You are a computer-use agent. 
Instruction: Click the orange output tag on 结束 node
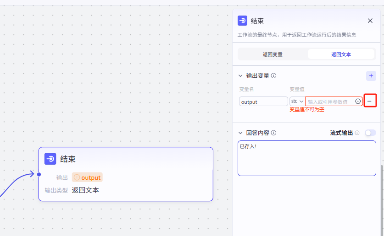point(87,177)
